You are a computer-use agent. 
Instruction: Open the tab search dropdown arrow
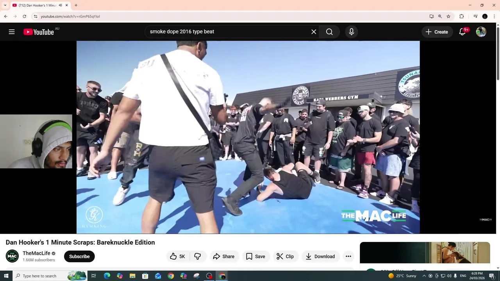[x=5, y=5]
